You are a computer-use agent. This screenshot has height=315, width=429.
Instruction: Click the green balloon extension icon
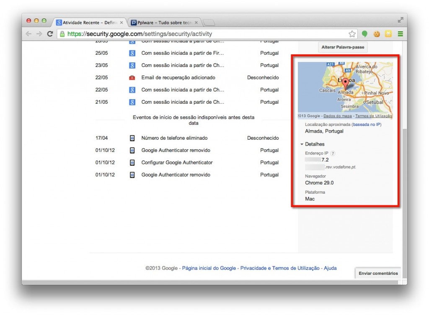364,34
